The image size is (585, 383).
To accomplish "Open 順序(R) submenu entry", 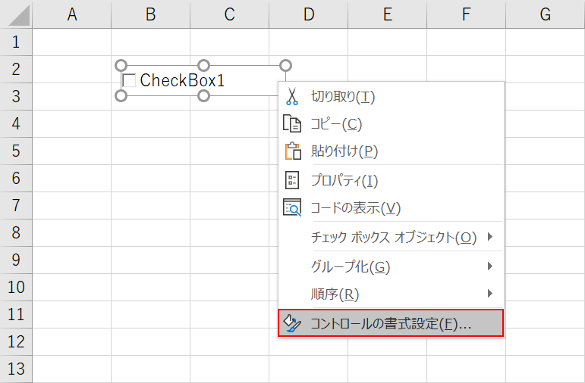I will pyautogui.click(x=391, y=294).
